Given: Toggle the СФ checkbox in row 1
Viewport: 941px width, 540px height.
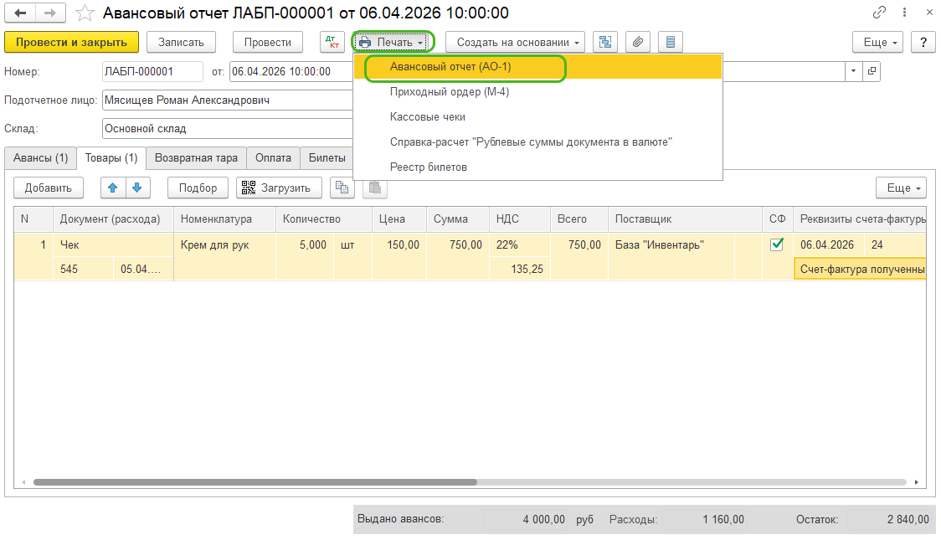Looking at the screenshot, I should coord(777,244).
